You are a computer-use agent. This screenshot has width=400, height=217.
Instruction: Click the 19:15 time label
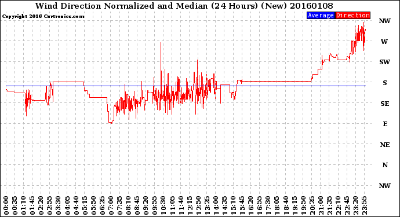pos(294,205)
